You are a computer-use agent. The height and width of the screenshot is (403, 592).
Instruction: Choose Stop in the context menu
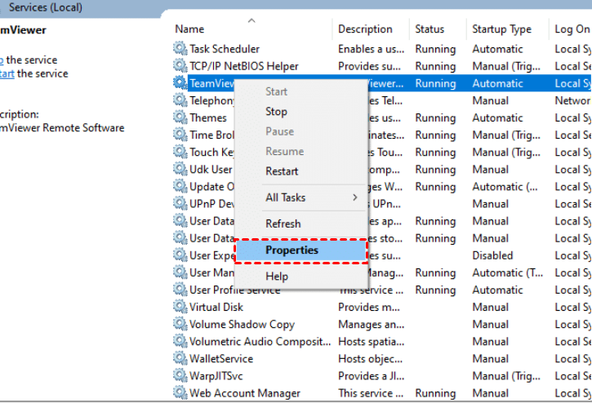point(276,112)
